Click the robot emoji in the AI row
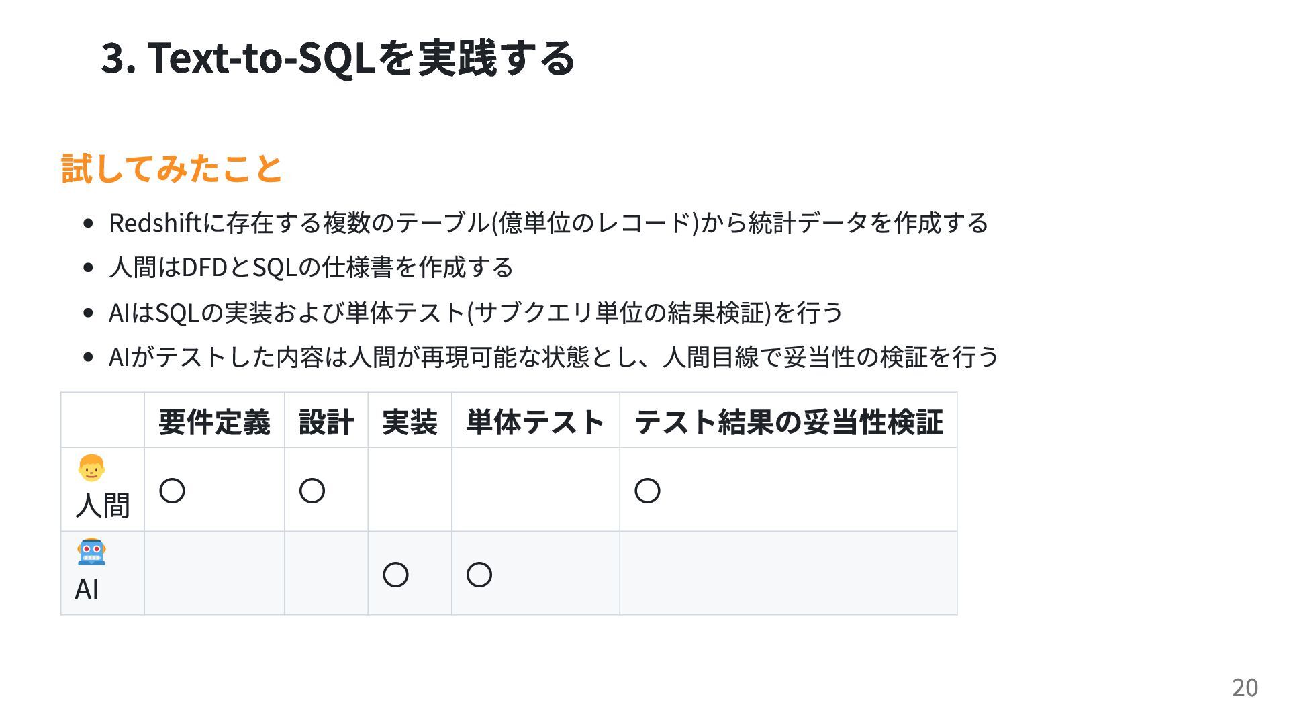 click(91, 552)
